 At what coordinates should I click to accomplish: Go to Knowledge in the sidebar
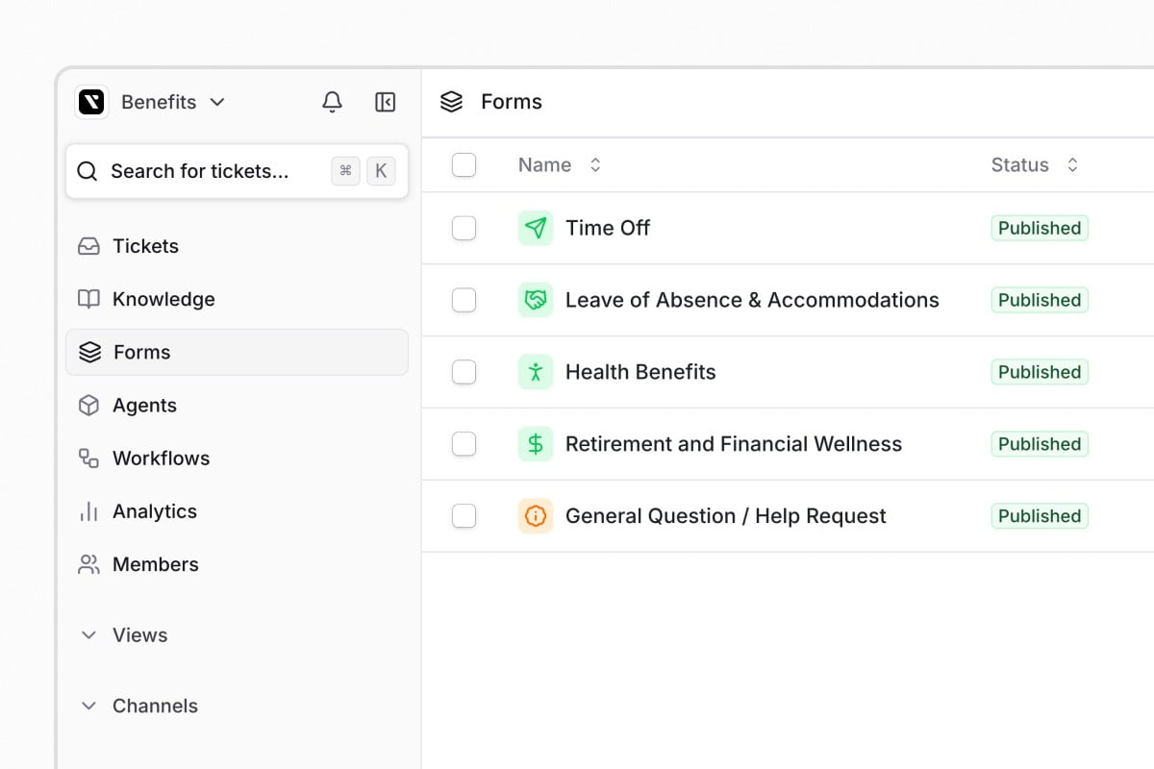point(237,299)
